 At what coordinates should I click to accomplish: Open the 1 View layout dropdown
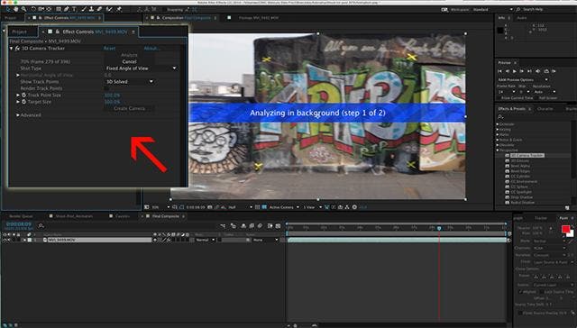pos(312,207)
